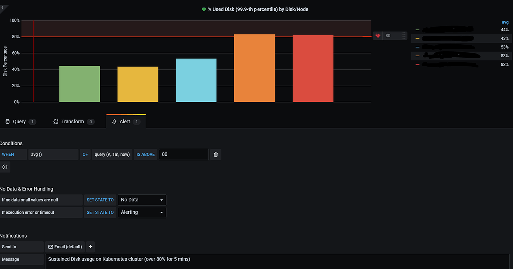Click the Email (default) notification chip
This screenshot has width=513, height=269.
click(x=65, y=247)
